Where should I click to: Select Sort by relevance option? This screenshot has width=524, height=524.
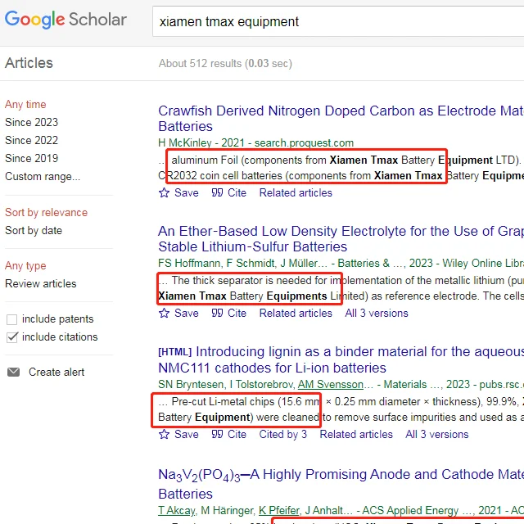[46, 213]
